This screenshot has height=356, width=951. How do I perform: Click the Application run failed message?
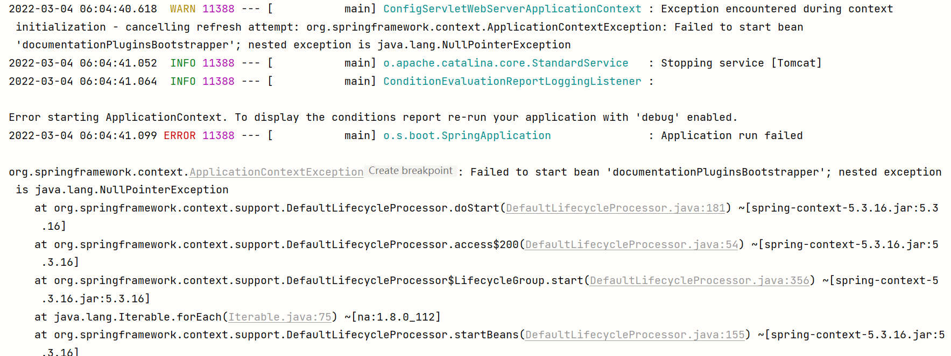coord(731,135)
